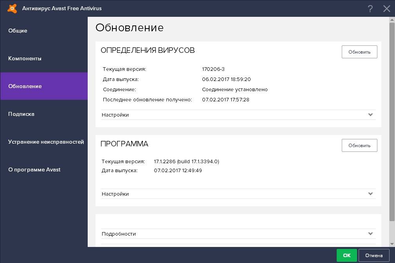This screenshot has width=395, height=263.
Task: Click the Соединение установлено status text
Action: click(234, 90)
